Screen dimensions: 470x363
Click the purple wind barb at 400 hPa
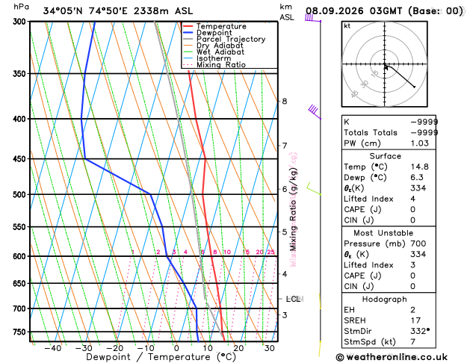315,112
